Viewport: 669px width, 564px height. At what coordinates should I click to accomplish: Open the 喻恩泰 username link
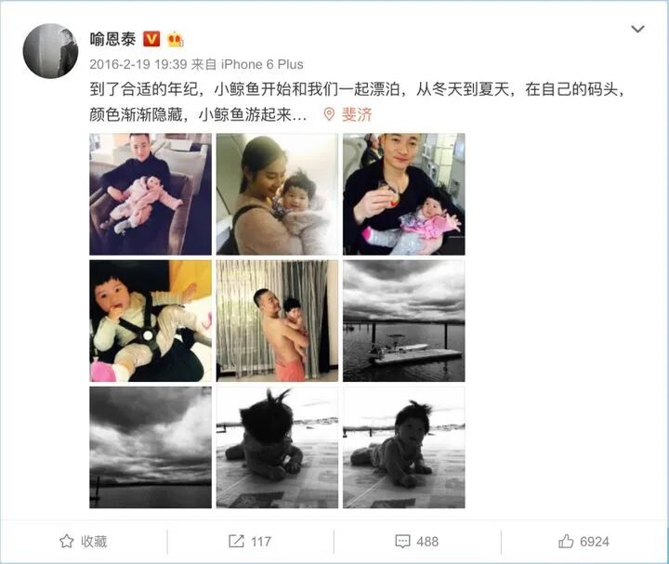tap(112, 39)
